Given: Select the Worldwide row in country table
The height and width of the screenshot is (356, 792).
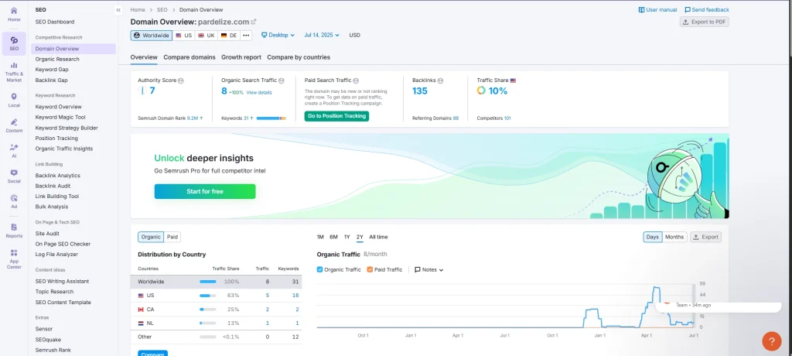Looking at the screenshot, I should pos(217,282).
